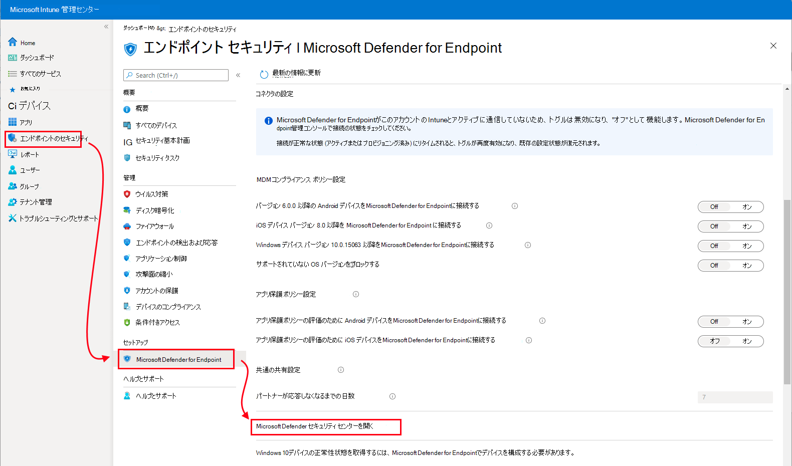
Task: Toggle サポートされていない OS バージョンをブロックする switch
Action: [730, 265]
